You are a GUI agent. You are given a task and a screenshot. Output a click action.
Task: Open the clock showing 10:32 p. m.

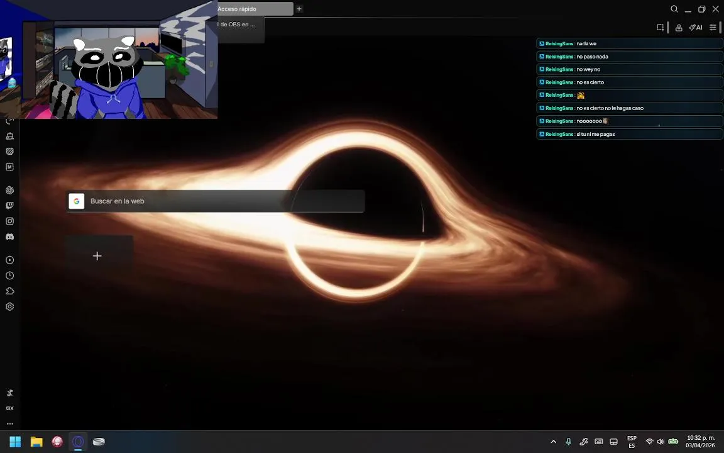[x=701, y=442]
